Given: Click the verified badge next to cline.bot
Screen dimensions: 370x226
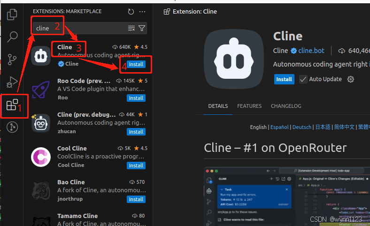Looking at the screenshot, I should click(293, 51).
